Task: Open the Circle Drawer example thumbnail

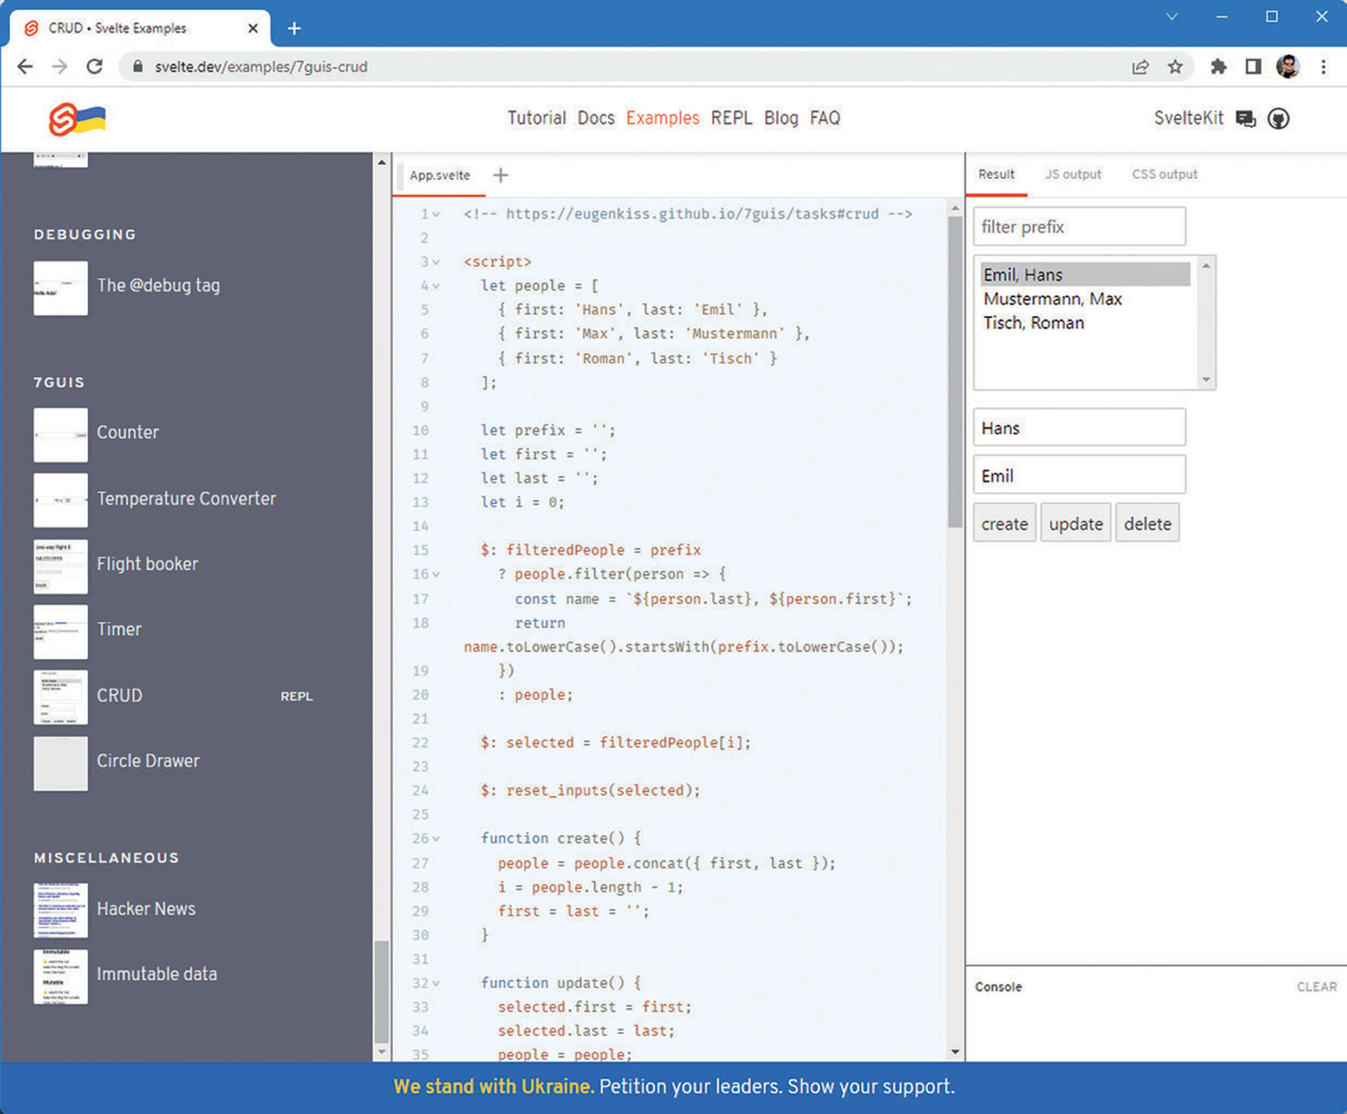Action: [x=61, y=763]
